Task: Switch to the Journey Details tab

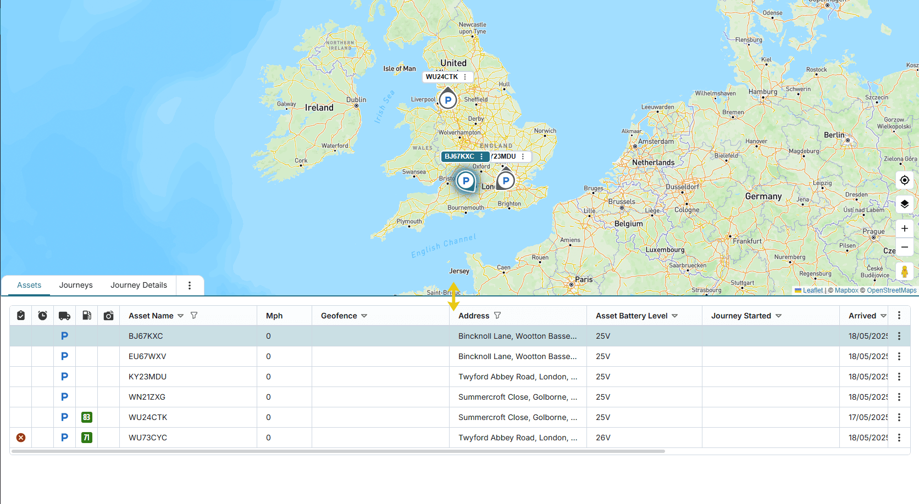Action: [x=139, y=285]
